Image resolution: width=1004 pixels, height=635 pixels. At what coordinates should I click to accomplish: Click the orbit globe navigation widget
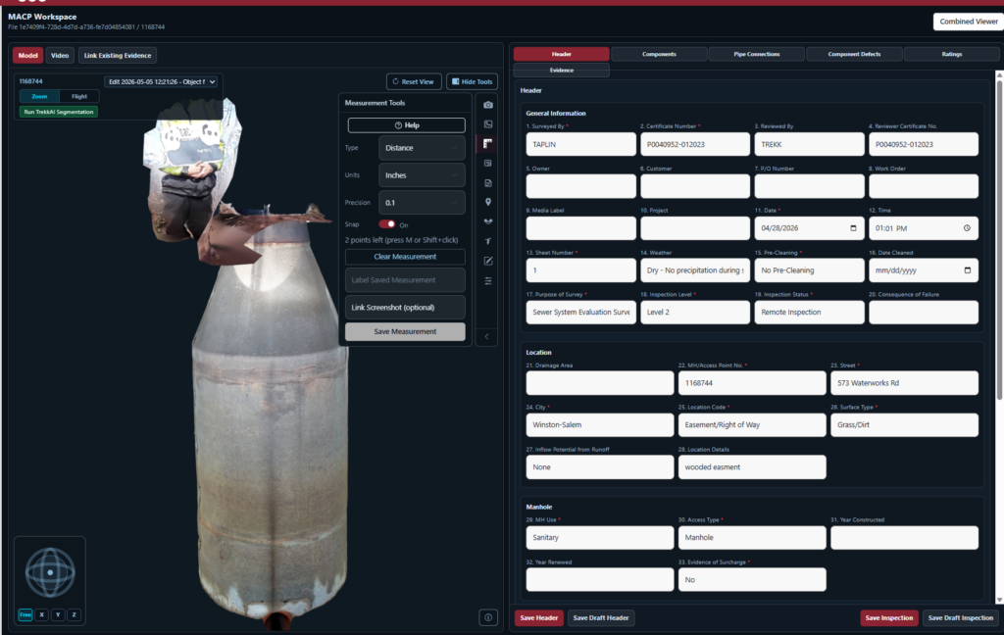[x=50, y=571]
